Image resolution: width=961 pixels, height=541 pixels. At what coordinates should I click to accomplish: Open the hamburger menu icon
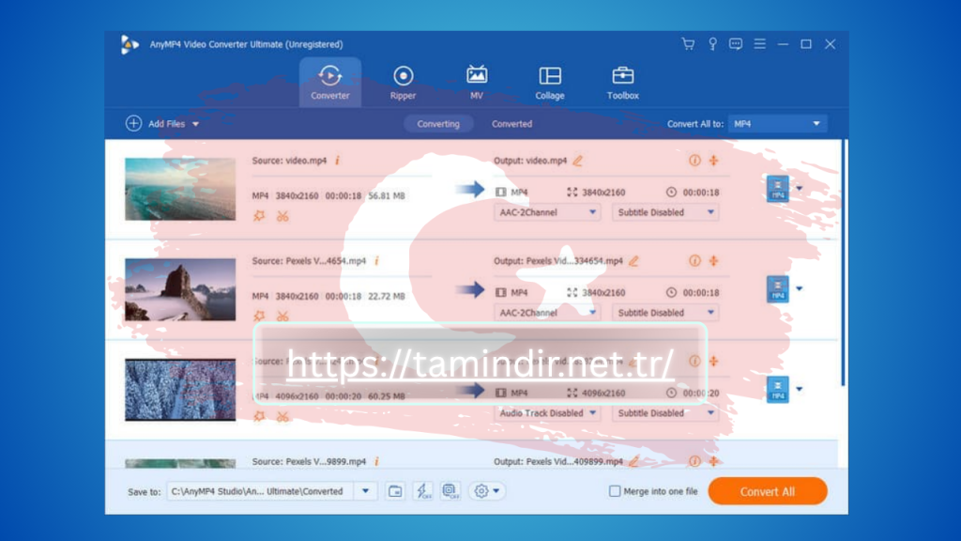point(759,44)
